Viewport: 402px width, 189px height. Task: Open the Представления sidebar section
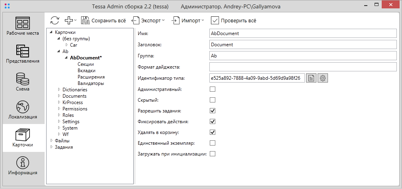[x=23, y=54]
